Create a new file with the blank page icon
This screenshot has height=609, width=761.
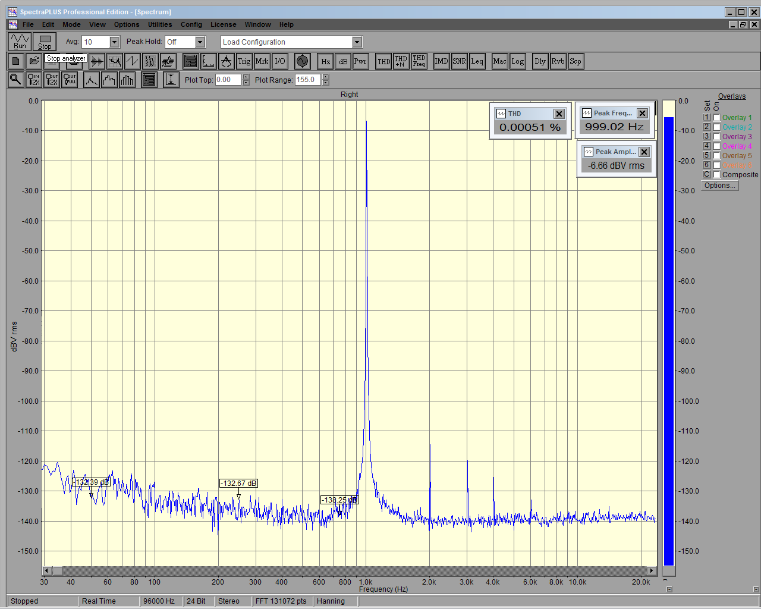coord(16,61)
